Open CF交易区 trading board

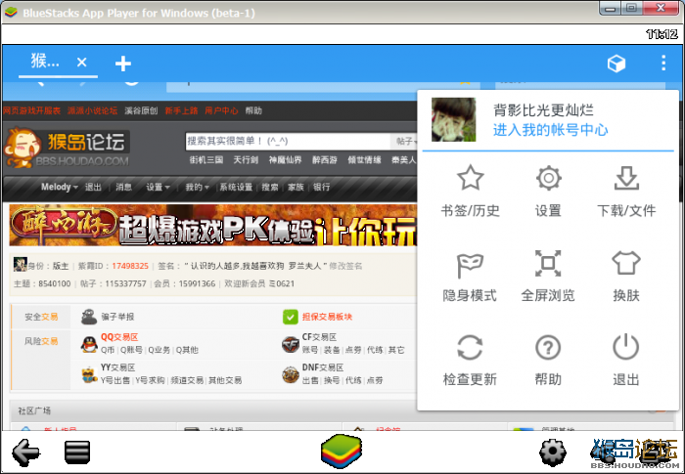click(x=319, y=337)
